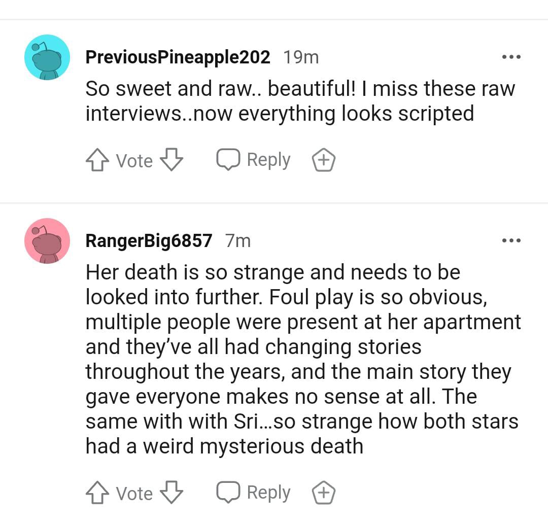The image size is (548, 525).
Task: Downvote PreviousPineapple202's comment
Action: (x=171, y=160)
